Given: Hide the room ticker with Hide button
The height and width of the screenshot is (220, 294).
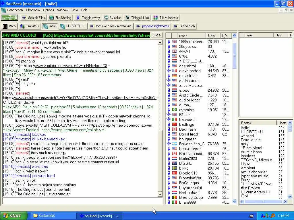Looking at the screenshot, I should [x=156, y=35].
